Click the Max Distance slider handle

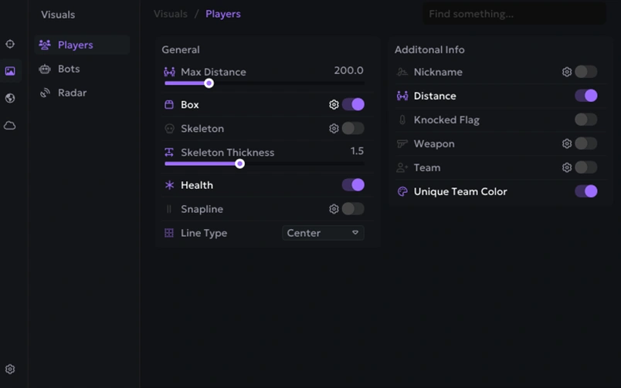point(209,83)
